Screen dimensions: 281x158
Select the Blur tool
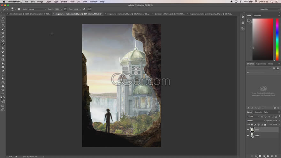(3, 64)
